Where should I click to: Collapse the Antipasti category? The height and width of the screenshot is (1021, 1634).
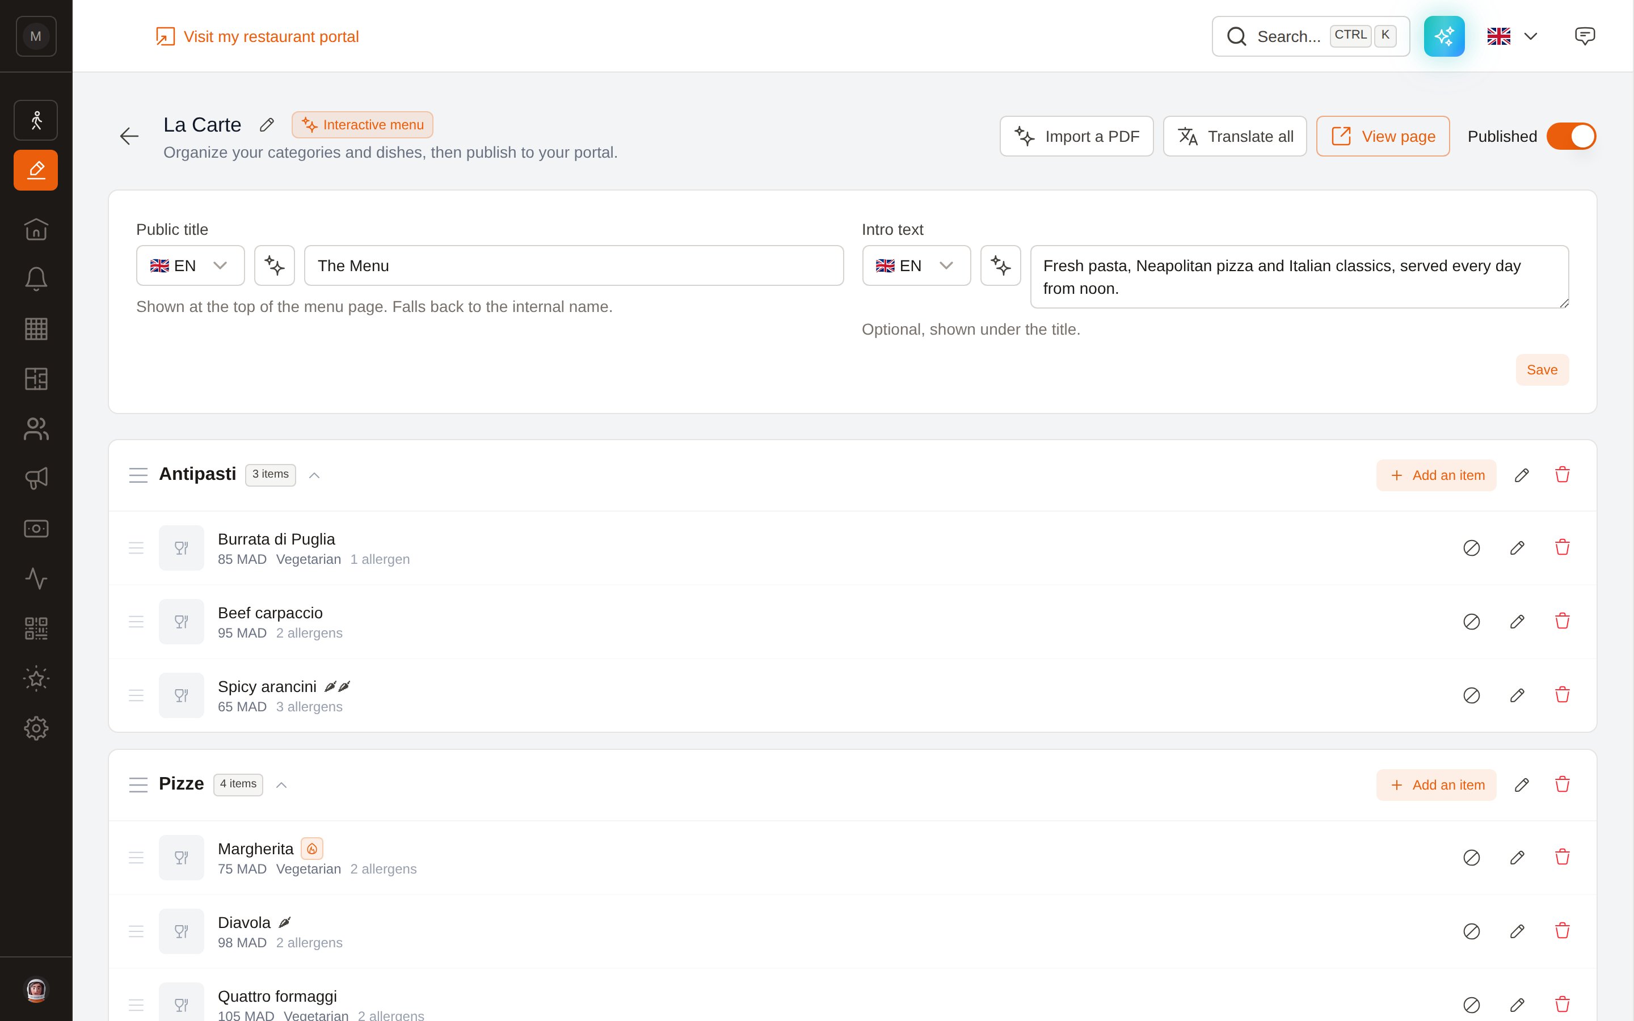click(x=314, y=475)
